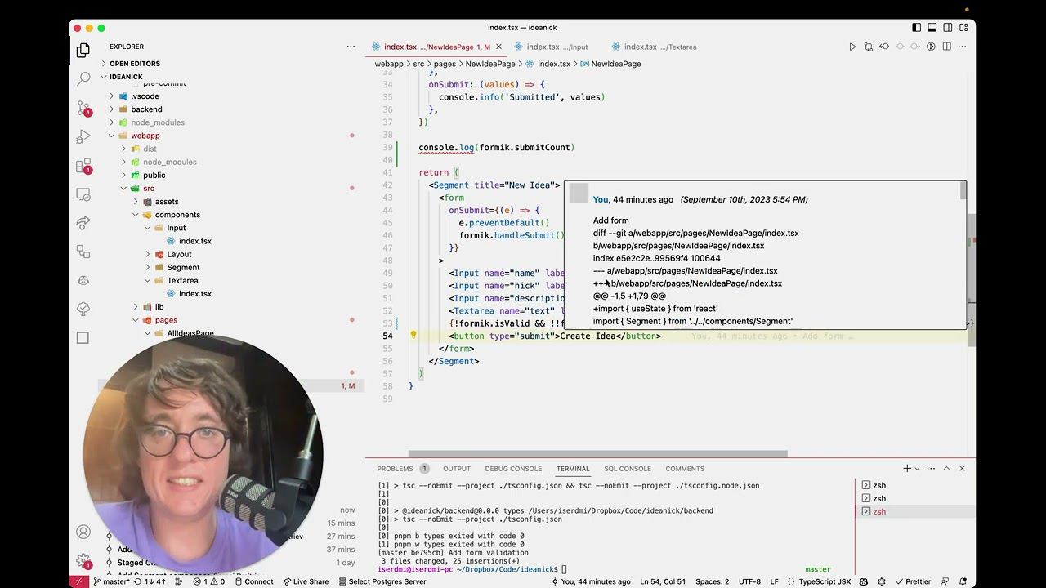Open the Accounts menu icon

coord(83,532)
